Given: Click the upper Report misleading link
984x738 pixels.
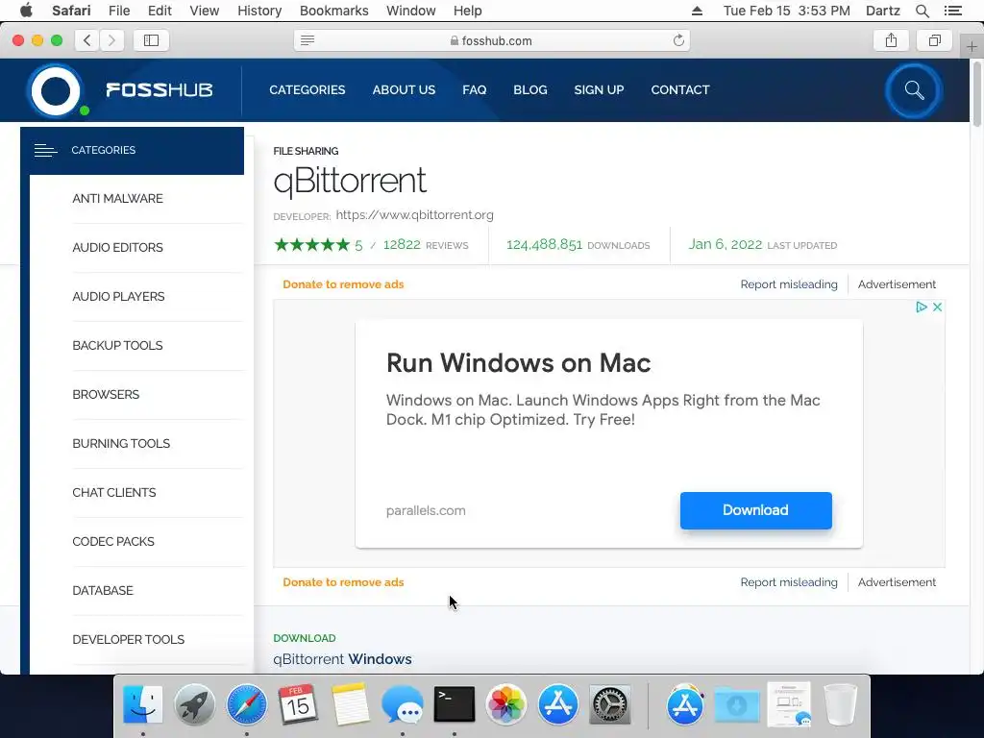Looking at the screenshot, I should 789,284.
